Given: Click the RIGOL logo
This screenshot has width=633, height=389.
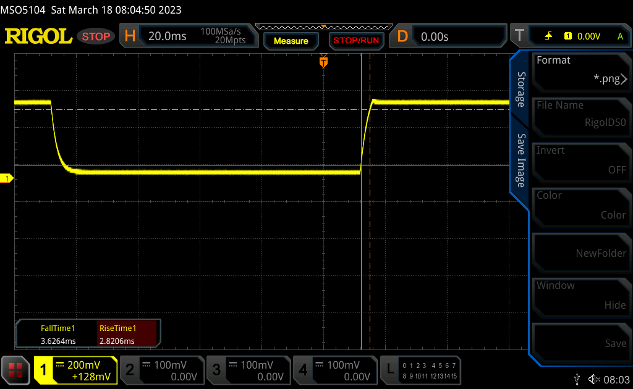Looking at the screenshot, I should [x=38, y=36].
